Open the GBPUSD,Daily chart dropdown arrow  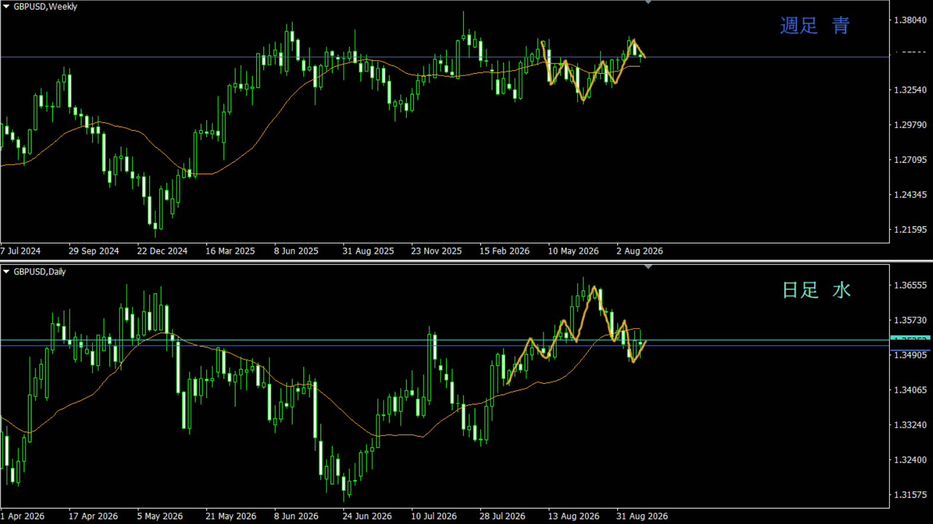tap(6, 272)
